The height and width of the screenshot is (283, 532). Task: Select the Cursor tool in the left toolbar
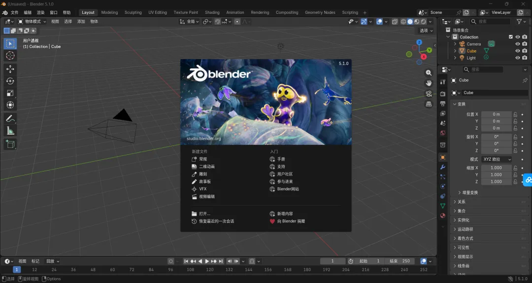tap(10, 55)
